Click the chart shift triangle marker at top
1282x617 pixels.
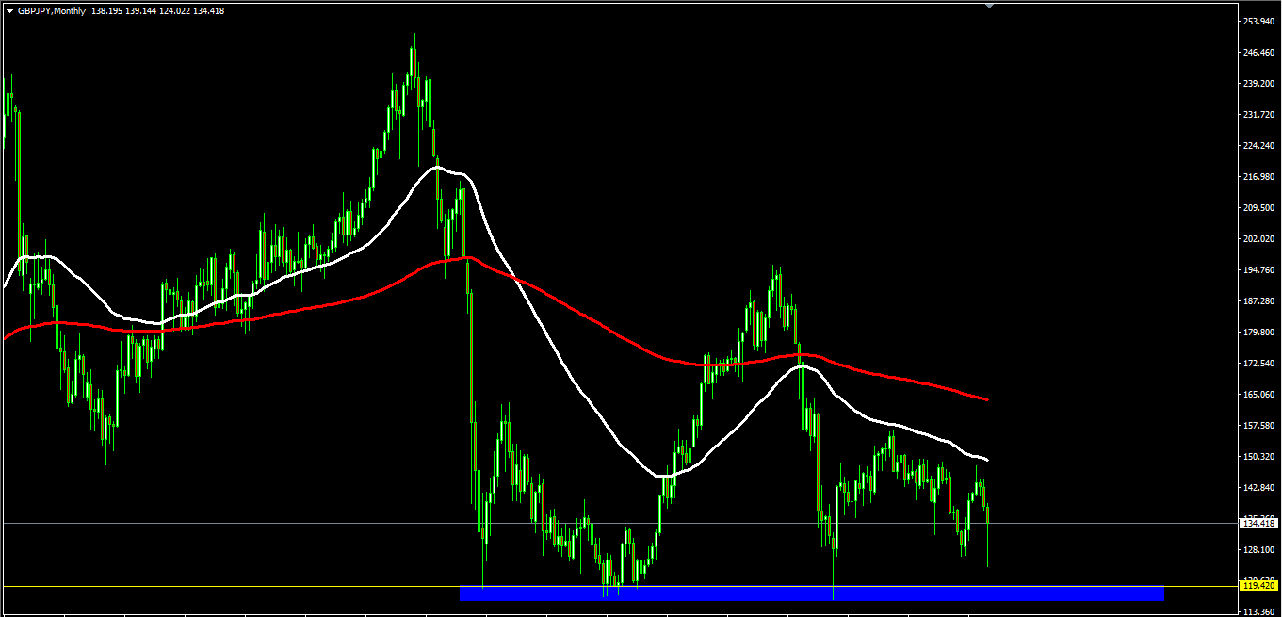pos(988,5)
